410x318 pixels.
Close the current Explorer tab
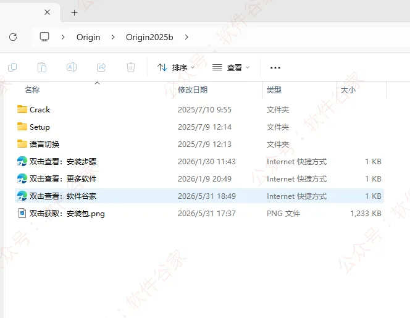pyautogui.click(x=48, y=12)
